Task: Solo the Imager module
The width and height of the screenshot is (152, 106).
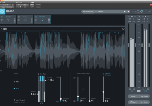Action: pyautogui.click(x=18, y=20)
